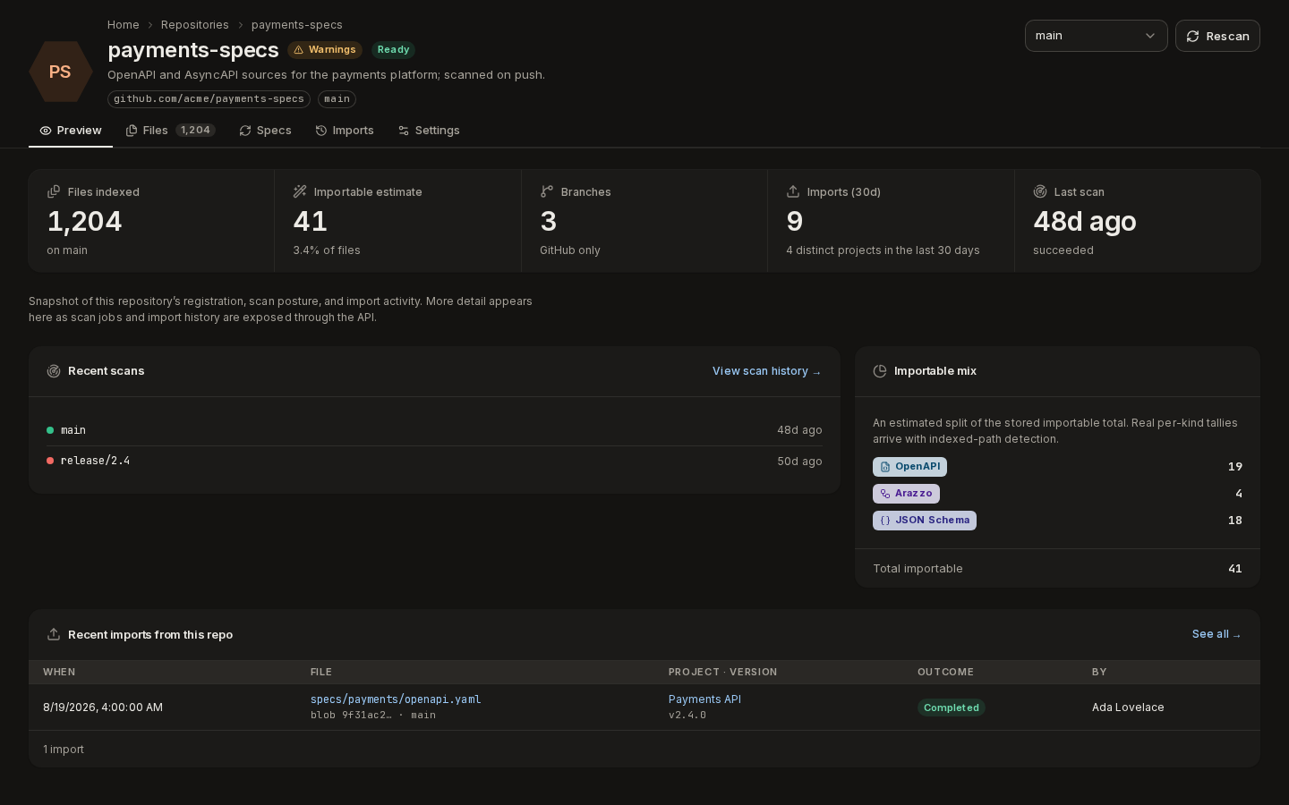
Task: Go to the Imports tab
Action: [x=345, y=131]
